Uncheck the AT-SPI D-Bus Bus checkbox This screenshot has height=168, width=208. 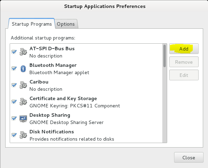coord(14,52)
